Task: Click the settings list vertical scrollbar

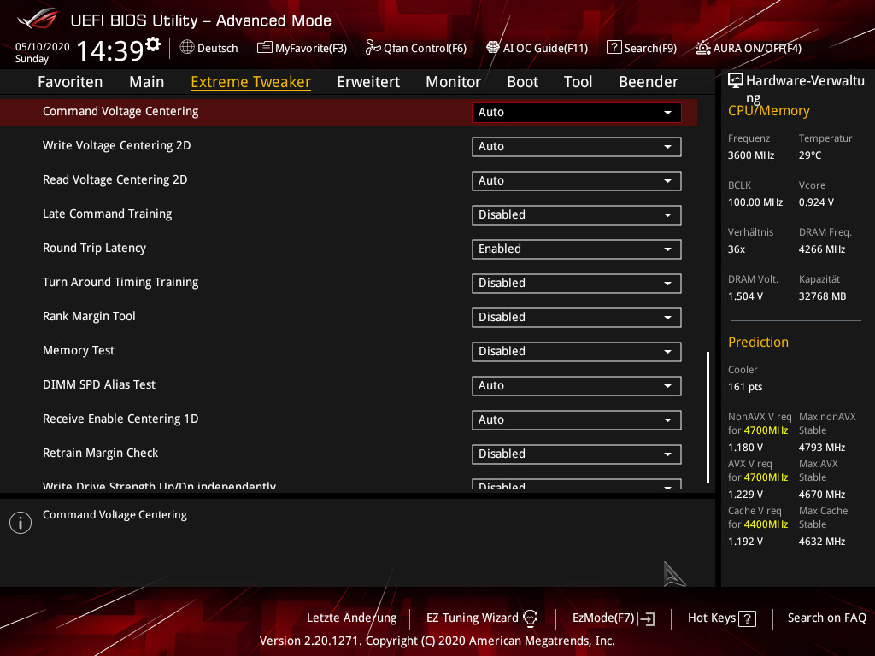Action: (708, 417)
